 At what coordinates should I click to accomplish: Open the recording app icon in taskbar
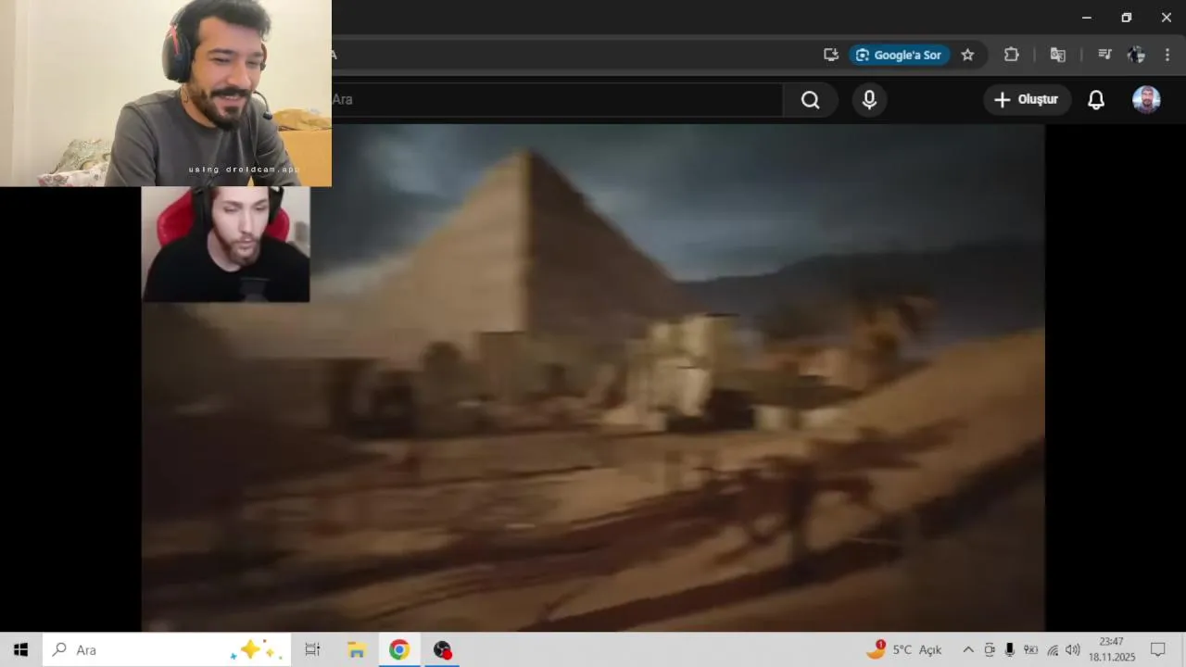pos(443,649)
